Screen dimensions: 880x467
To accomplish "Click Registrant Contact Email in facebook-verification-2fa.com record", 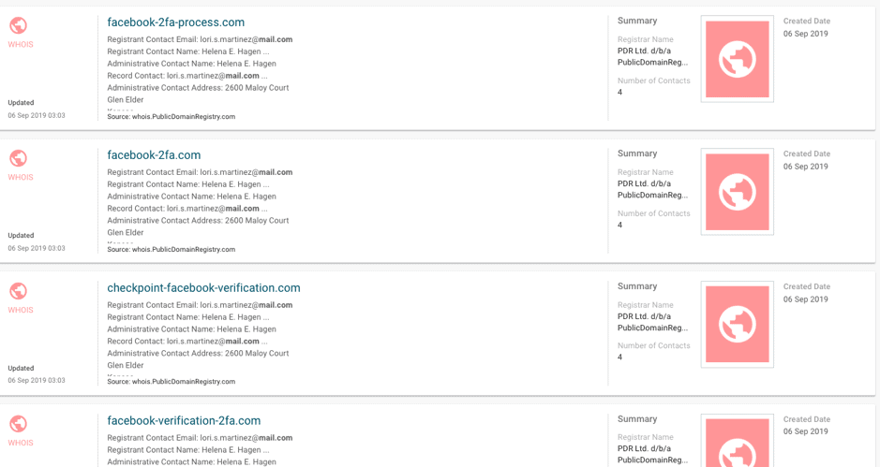I will point(200,438).
